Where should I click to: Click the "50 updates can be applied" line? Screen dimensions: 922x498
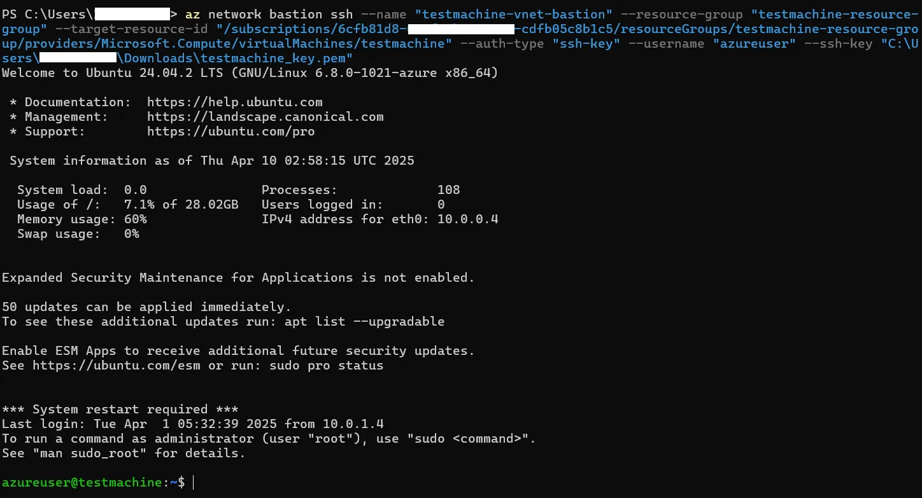coord(146,307)
